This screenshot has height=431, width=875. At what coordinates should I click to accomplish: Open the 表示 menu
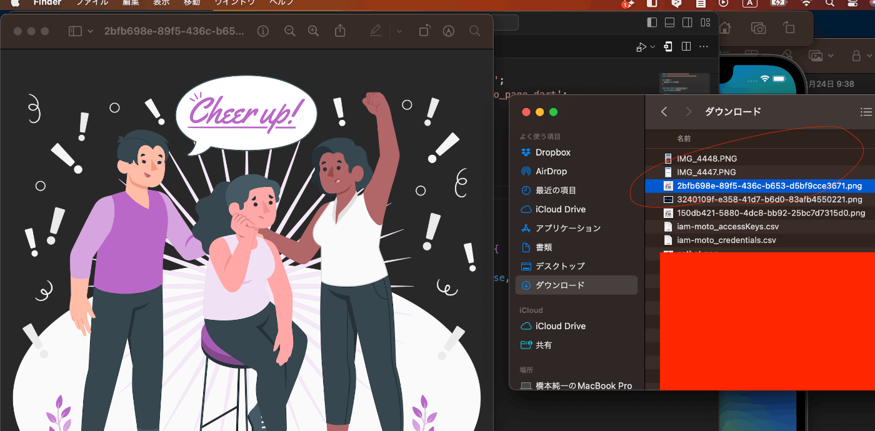click(161, 2)
